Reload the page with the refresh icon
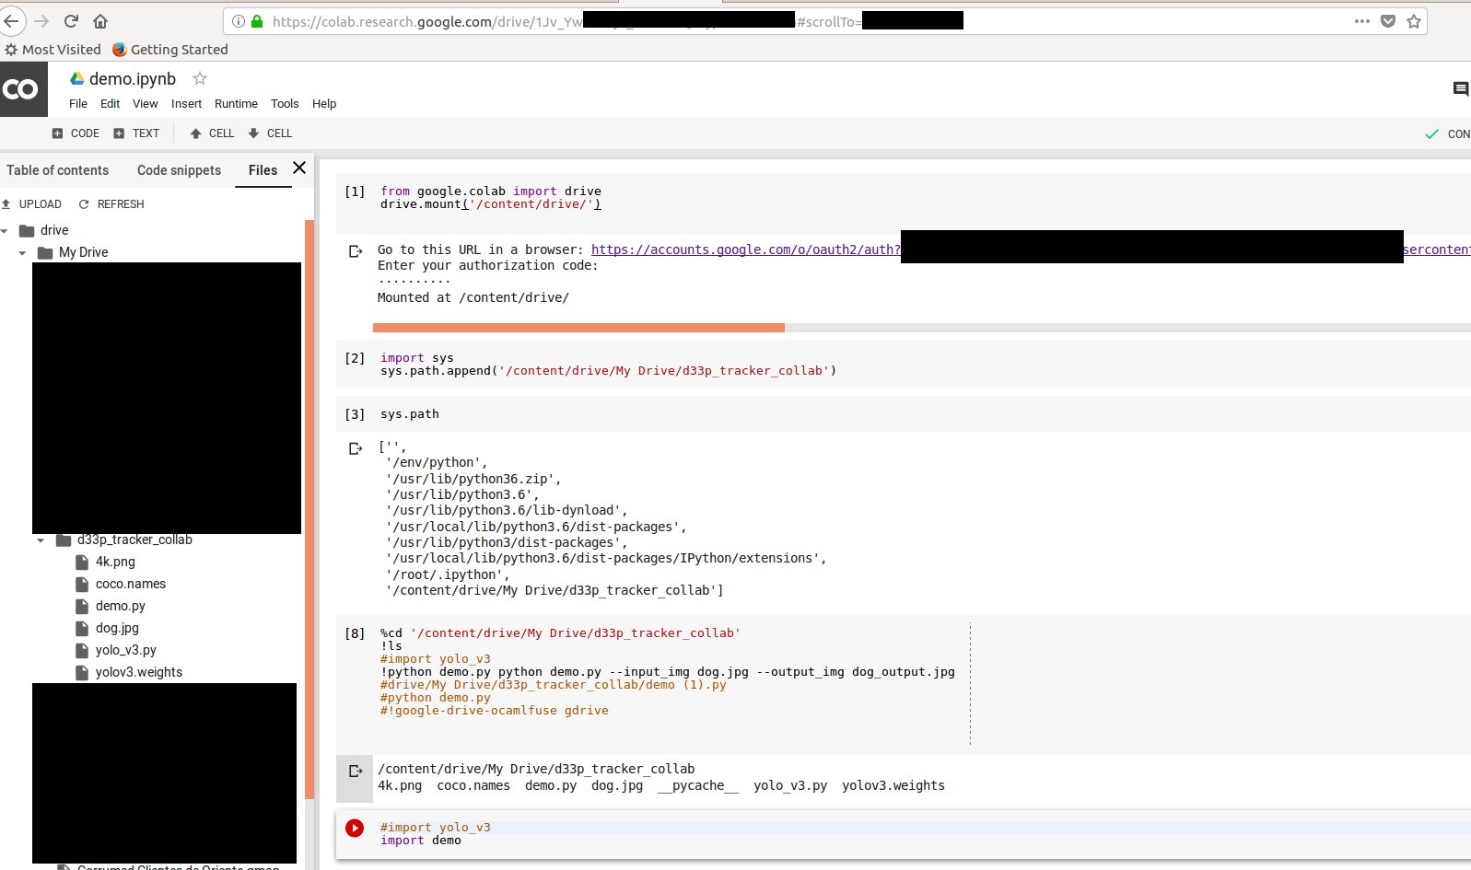This screenshot has height=870, width=1471. click(x=71, y=20)
